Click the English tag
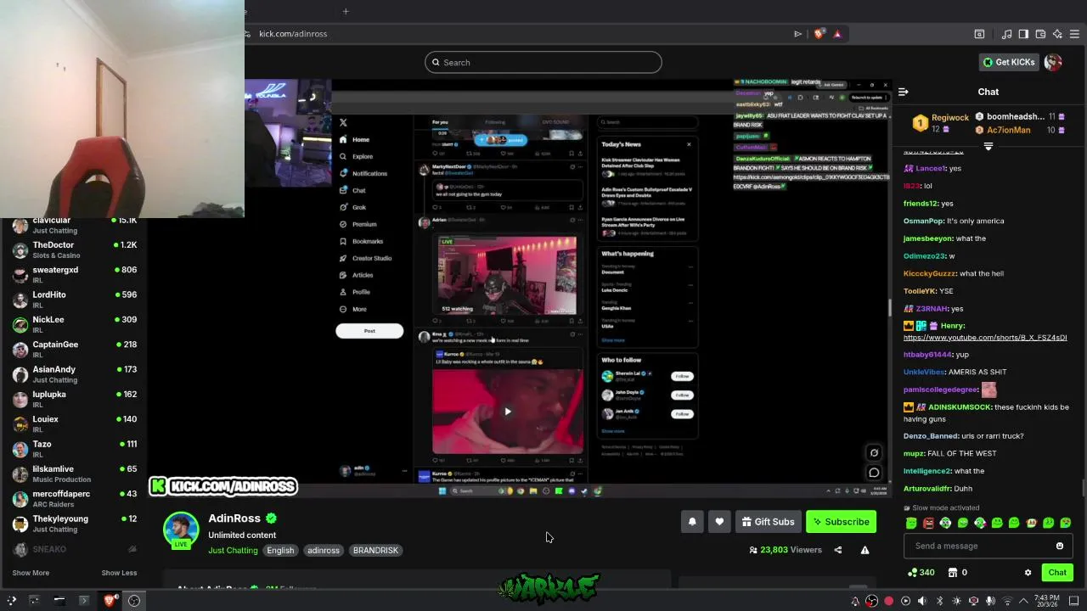Screen dimensions: 1087x611 tap(280, 550)
